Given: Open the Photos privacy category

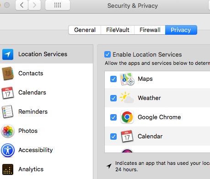Looking at the screenshot, I should (x=46, y=131).
